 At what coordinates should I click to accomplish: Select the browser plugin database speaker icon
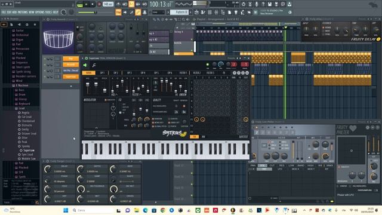coord(19,24)
